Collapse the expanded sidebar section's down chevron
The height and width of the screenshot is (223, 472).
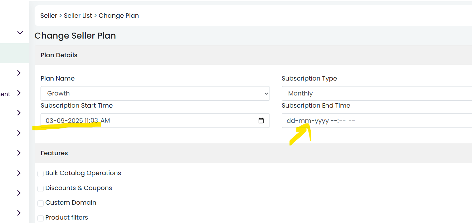coord(20,33)
